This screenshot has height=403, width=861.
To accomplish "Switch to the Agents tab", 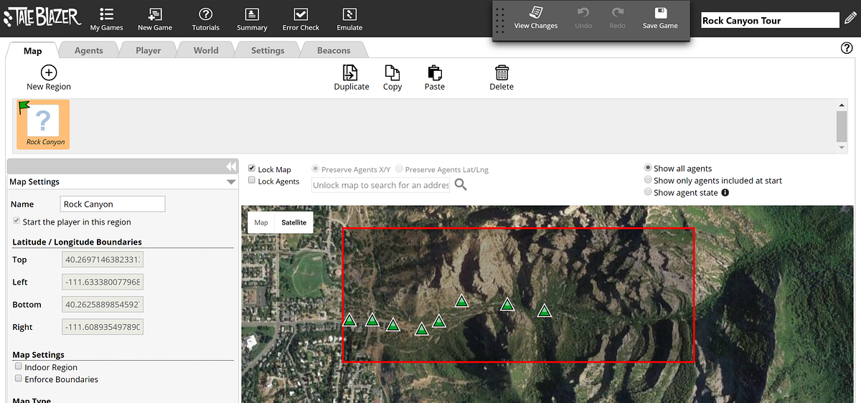I will (x=89, y=50).
